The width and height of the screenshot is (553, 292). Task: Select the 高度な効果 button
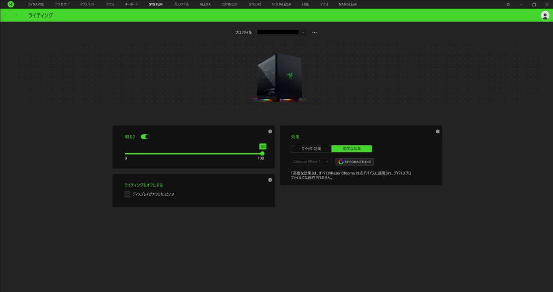click(x=352, y=149)
